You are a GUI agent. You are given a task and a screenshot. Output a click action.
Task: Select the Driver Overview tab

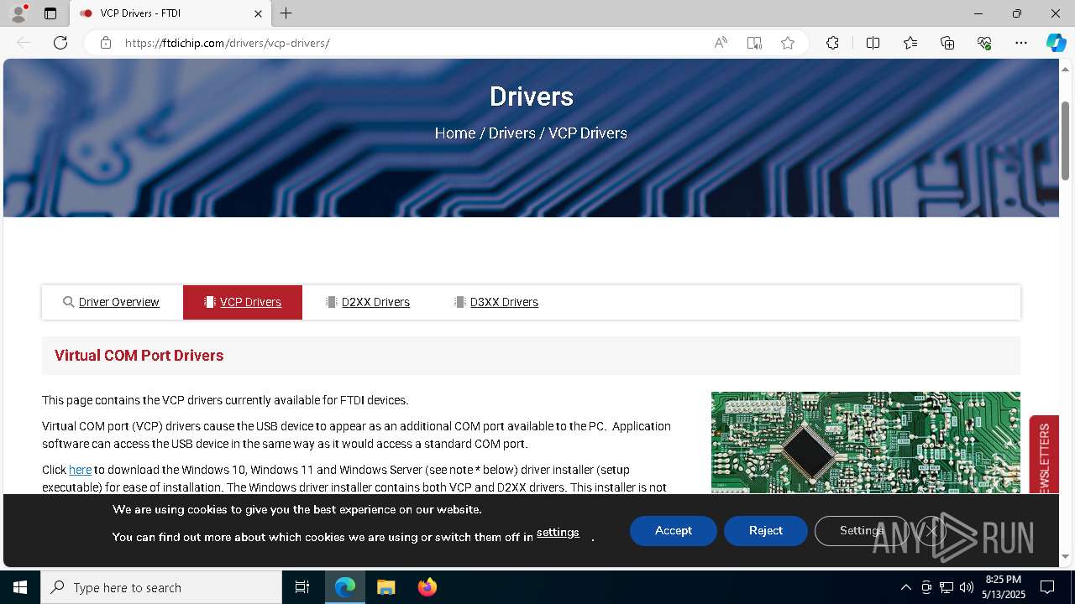pos(112,302)
